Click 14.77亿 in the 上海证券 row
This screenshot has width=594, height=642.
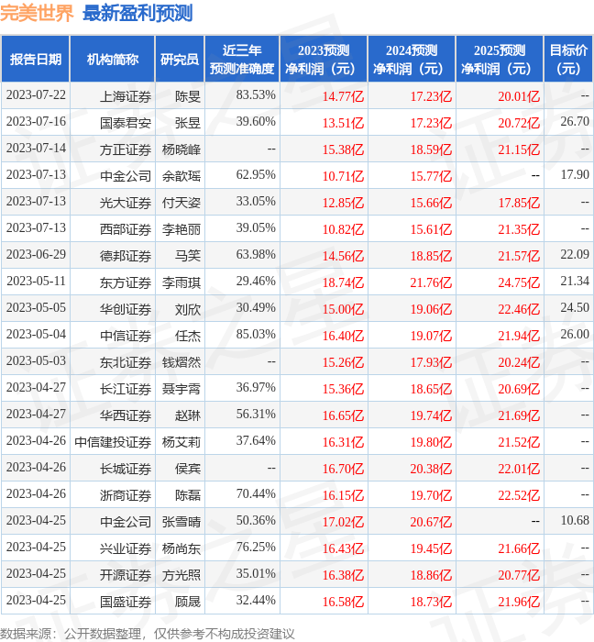(343, 96)
